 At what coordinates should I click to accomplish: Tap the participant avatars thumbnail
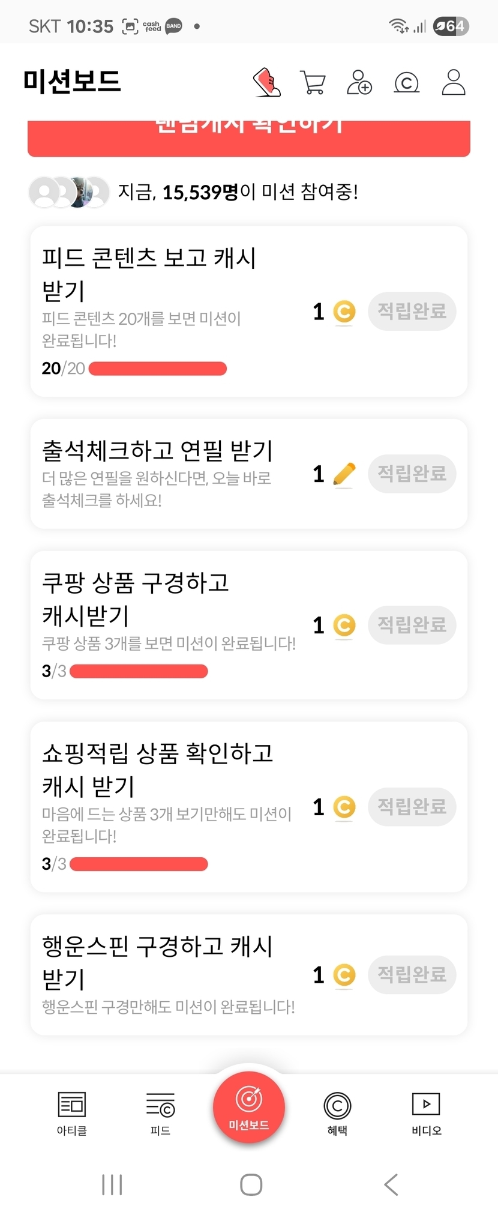click(69, 192)
